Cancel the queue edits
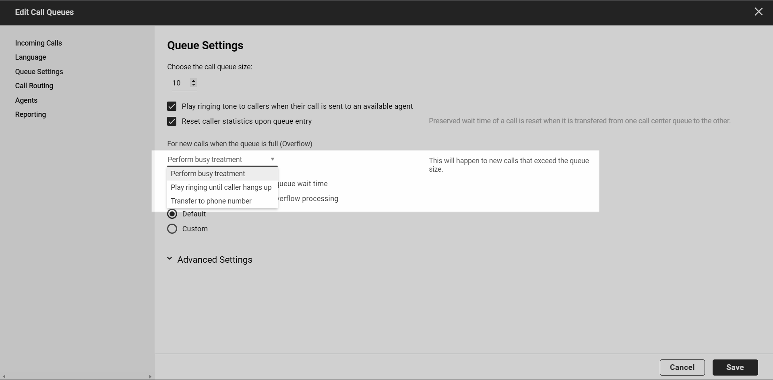 point(682,367)
